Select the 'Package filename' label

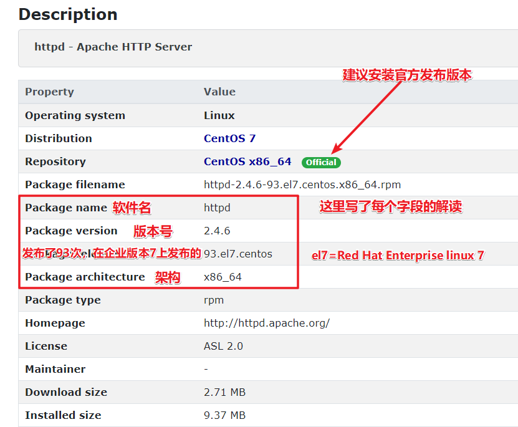point(75,185)
